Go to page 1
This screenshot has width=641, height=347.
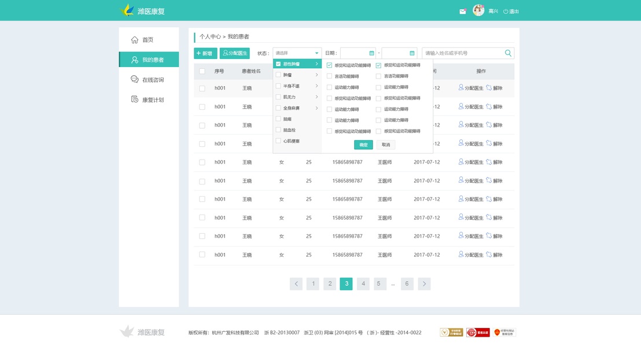click(313, 283)
